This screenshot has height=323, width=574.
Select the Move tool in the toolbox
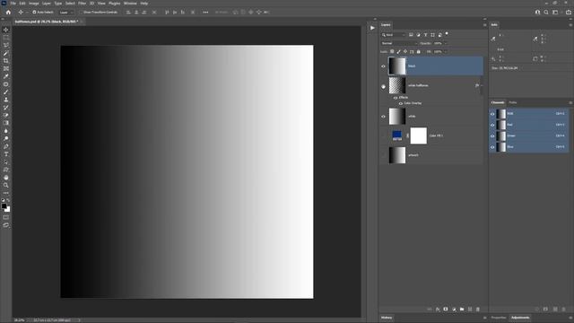[x=6, y=30]
